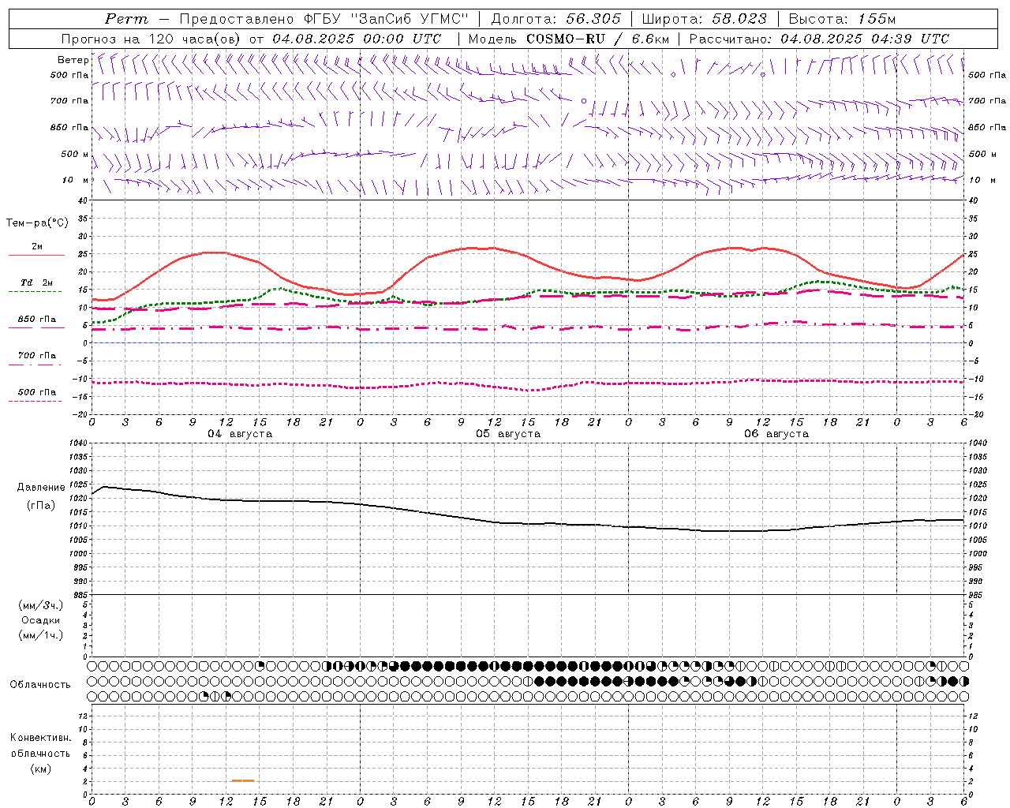Image resolution: width=1010 pixels, height=808 pixels.
Task: Click the "Осадки" precipitation label
Action: coord(41,620)
